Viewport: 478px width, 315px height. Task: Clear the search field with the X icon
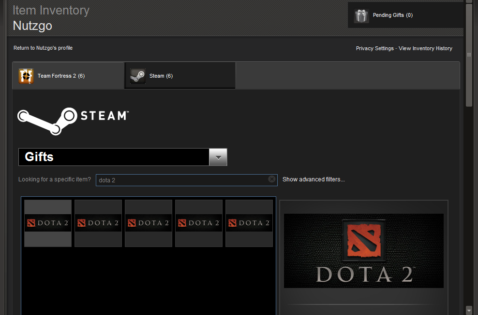pyautogui.click(x=271, y=179)
